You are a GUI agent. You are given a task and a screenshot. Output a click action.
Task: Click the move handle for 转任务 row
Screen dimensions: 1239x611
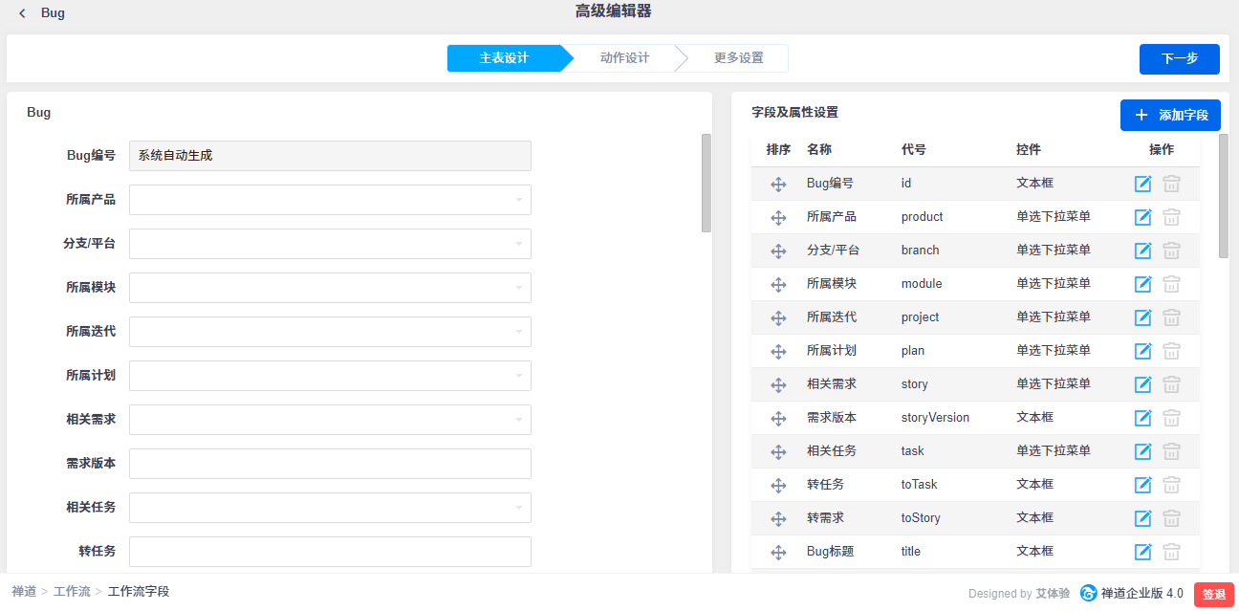click(x=778, y=485)
